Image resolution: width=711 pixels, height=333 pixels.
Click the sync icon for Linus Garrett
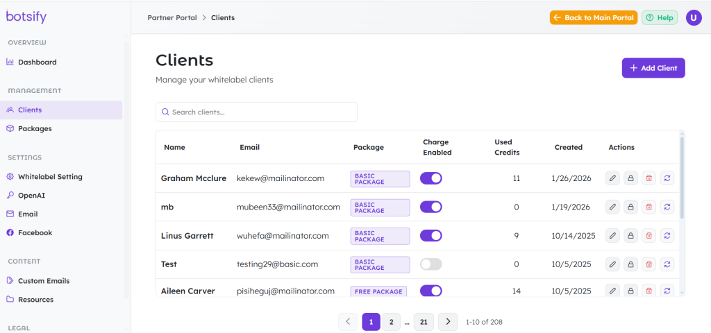[667, 236]
